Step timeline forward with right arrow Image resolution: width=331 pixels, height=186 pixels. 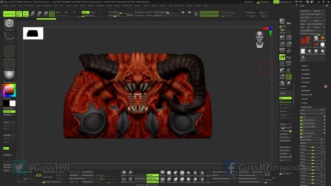[189, 12]
